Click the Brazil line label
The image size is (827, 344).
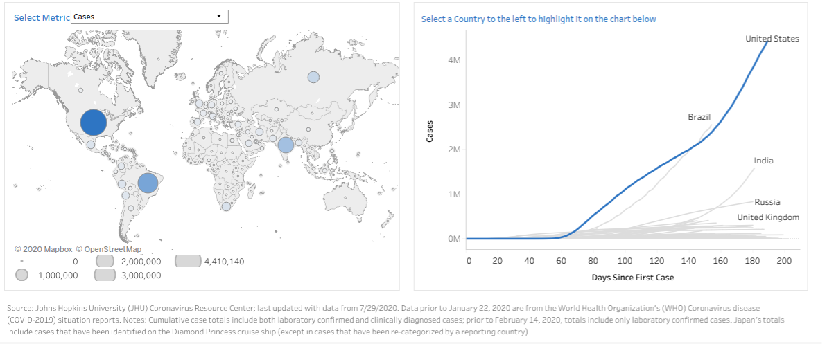[x=699, y=116]
